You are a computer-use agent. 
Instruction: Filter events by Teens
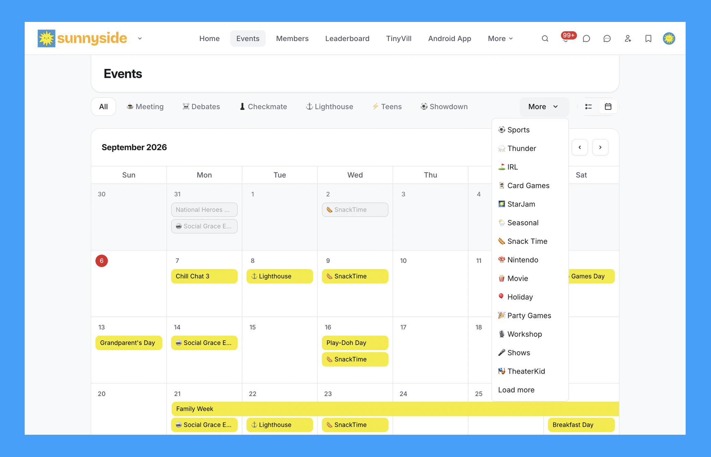[x=387, y=107]
